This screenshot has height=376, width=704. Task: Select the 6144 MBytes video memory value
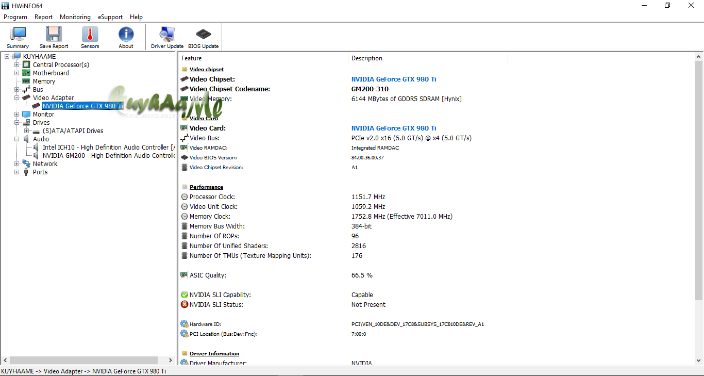[x=407, y=99]
